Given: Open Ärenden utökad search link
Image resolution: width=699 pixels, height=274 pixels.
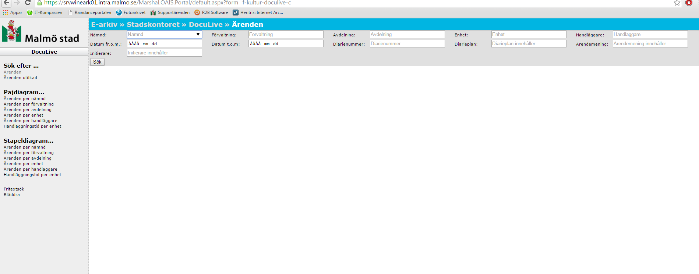Looking at the screenshot, I should coord(20,78).
